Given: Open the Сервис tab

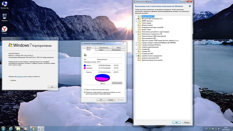Looking at the screenshot, I should pyautogui.click(x=101, y=50).
